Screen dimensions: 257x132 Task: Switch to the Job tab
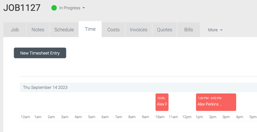click(15, 30)
